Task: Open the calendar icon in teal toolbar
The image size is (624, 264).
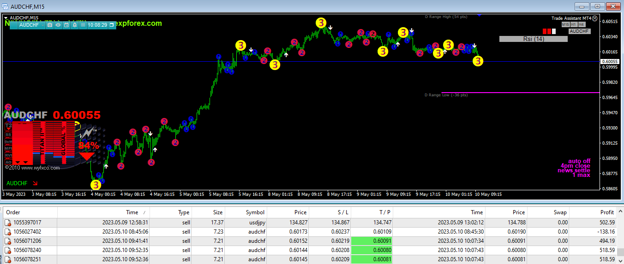Action: pos(66,25)
